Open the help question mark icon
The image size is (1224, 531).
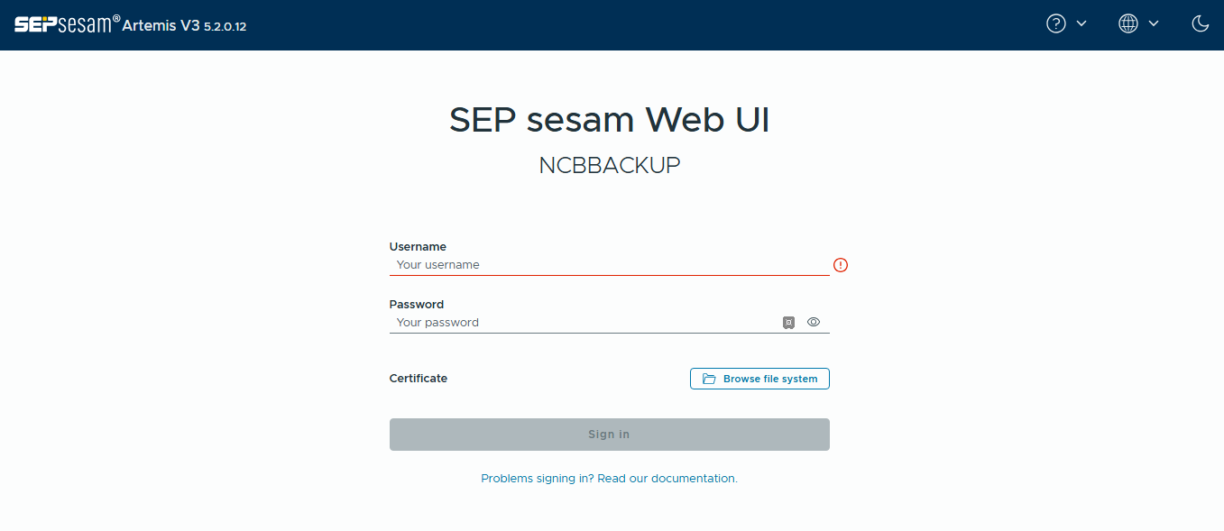tap(1055, 24)
